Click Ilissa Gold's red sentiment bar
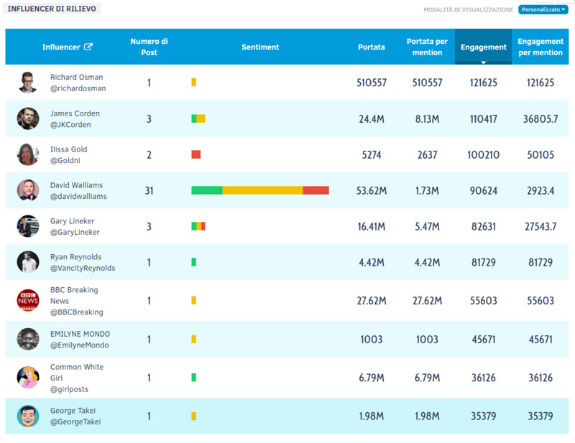 [195, 154]
